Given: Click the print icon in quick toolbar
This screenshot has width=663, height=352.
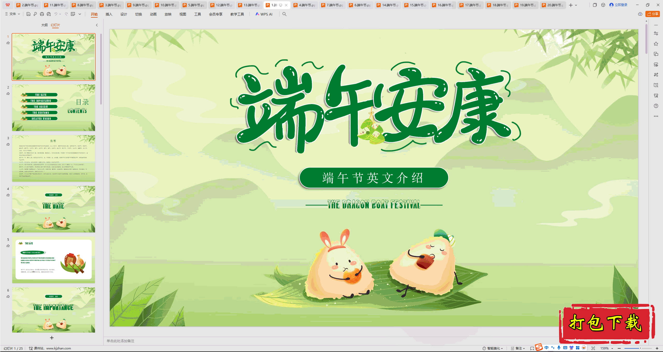Looking at the screenshot, I should coord(42,14).
